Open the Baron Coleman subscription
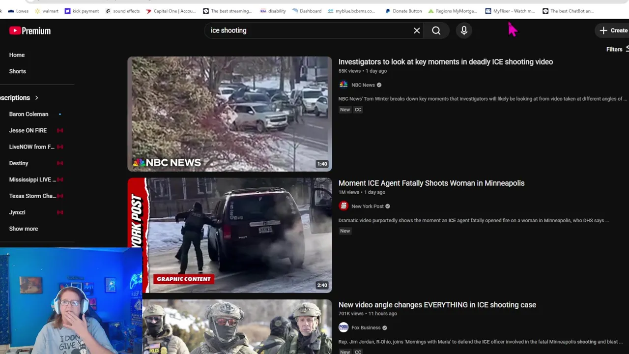 pyautogui.click(x=29, y=114)
